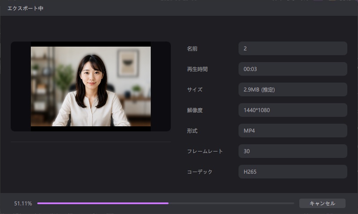Click the コーデック label
The width and height of the screenshot is (358, 214).
(x=200, y=172)
